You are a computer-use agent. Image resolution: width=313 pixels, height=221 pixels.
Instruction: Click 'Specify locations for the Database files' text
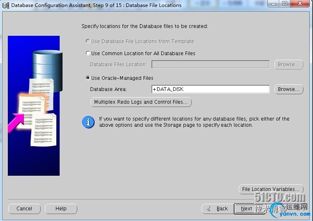click(145, 26)
